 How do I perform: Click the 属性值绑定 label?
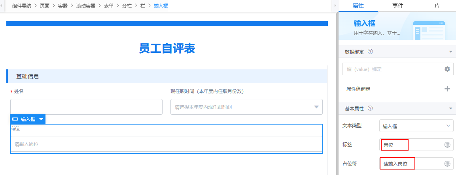coord(358,89)
